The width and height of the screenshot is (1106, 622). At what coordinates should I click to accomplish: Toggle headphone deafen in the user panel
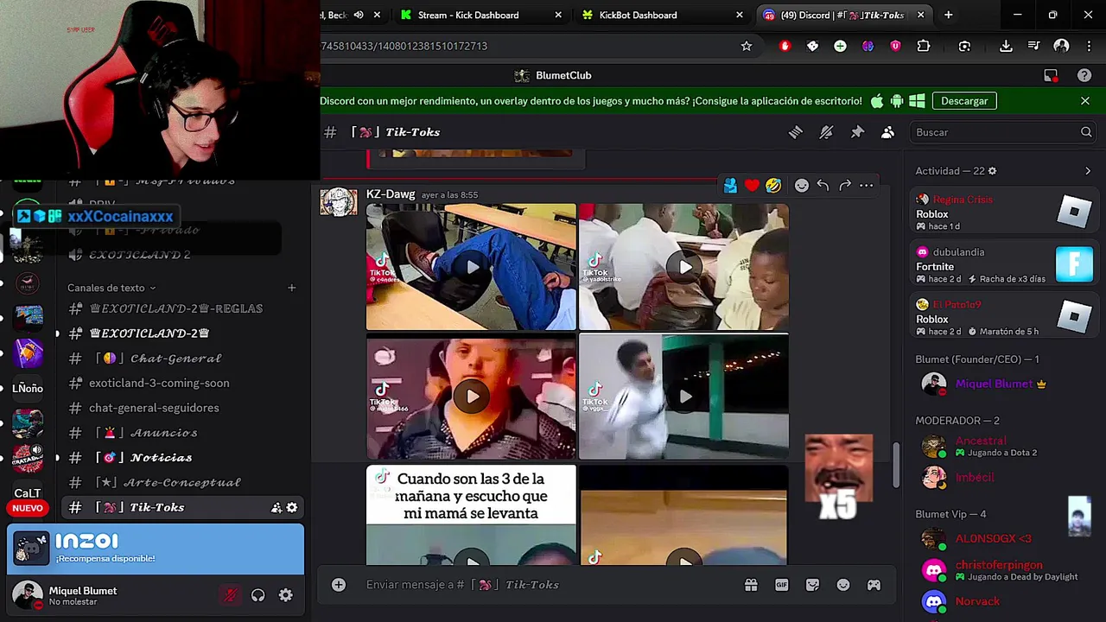(x=257, y=595)
